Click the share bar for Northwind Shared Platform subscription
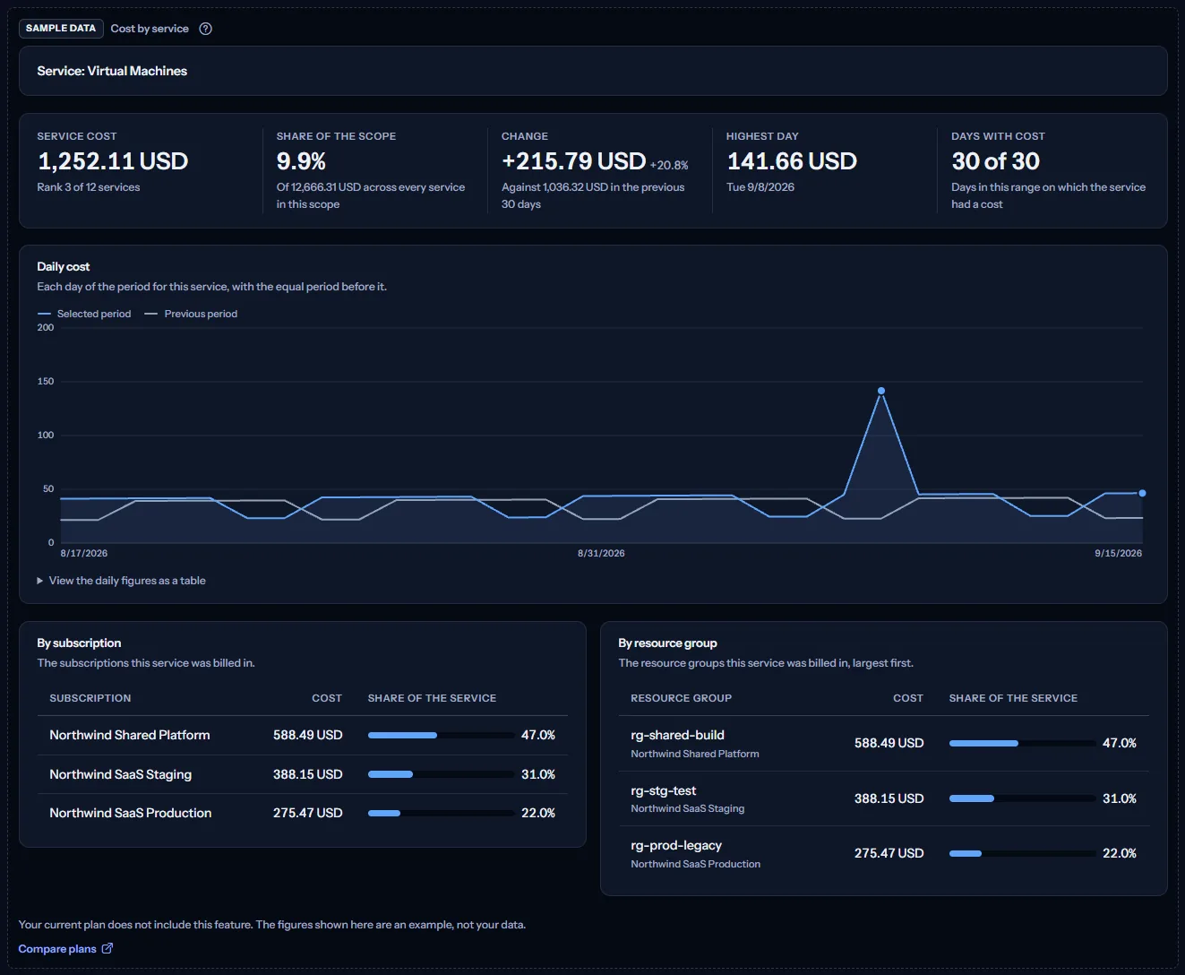Image resolution: width=1185 pixels, height=975 pixels. (442, 735)
